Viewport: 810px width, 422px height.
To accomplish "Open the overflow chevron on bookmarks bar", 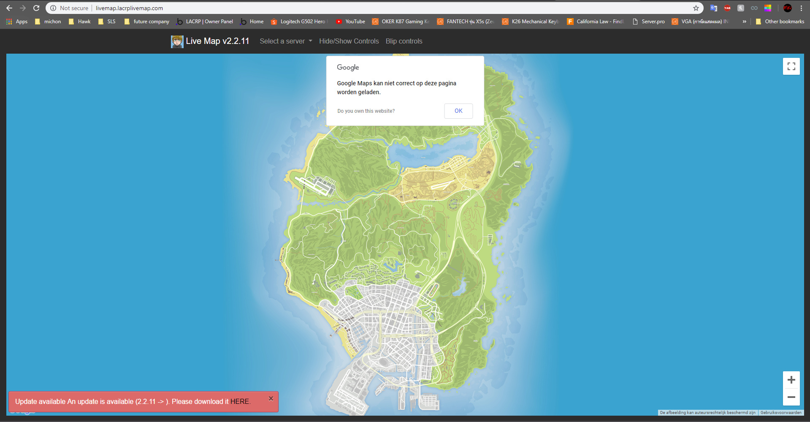I will coord(744,21).
